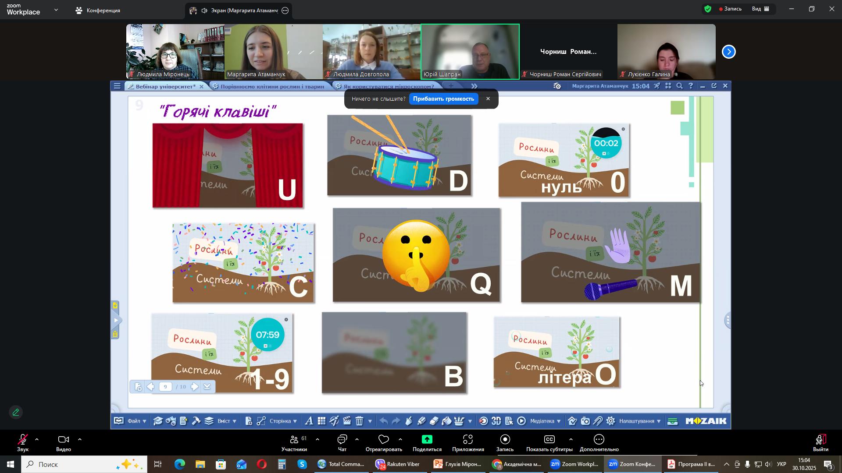Image resolution: width=842 pixels, height=473 pixels.
Task: Open the 3D models icon
Action: [x=496, y=421]
